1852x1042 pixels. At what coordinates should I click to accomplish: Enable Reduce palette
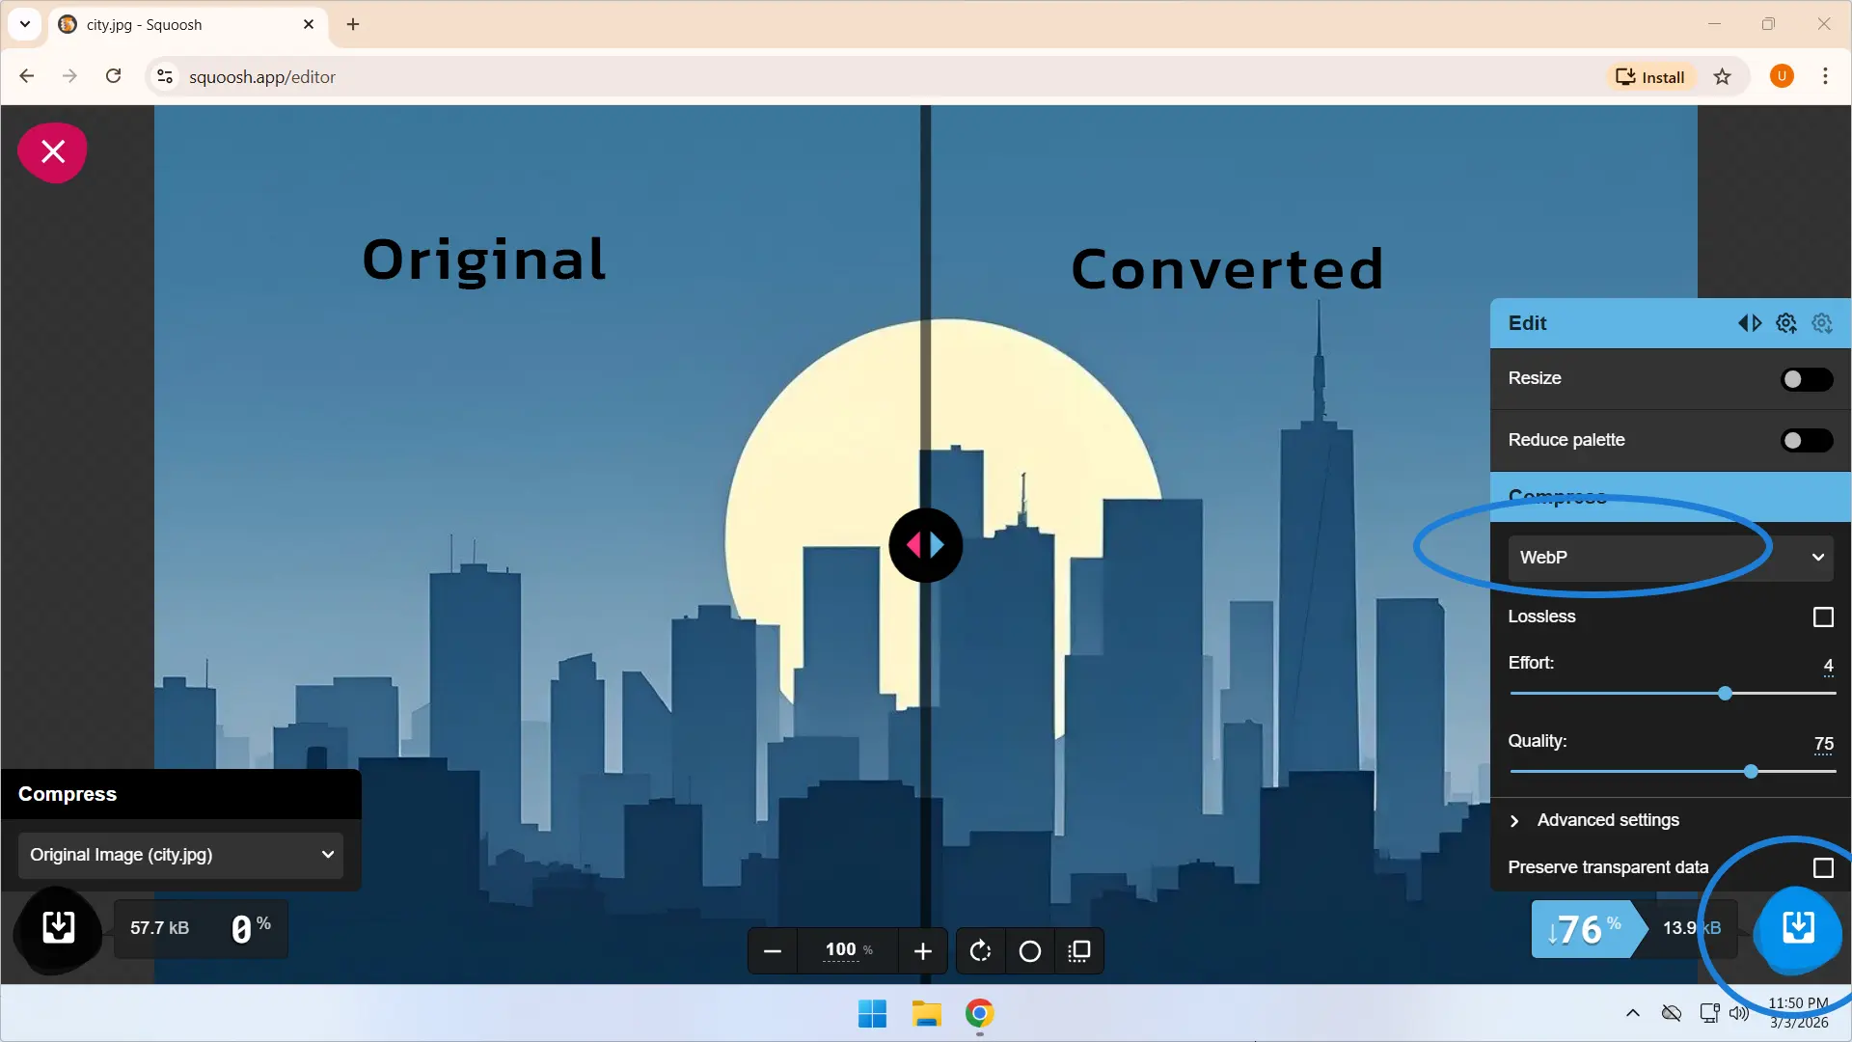[1805, 440]
